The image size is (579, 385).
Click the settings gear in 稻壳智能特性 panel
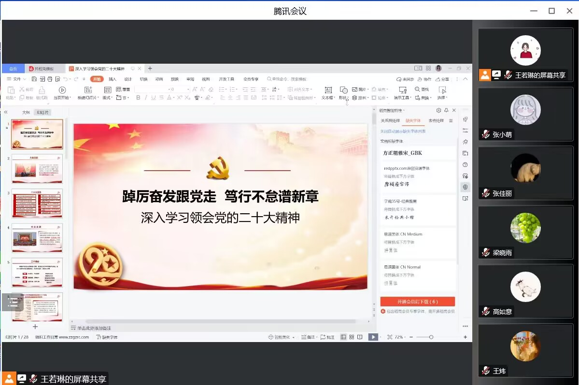coord(438,110)
